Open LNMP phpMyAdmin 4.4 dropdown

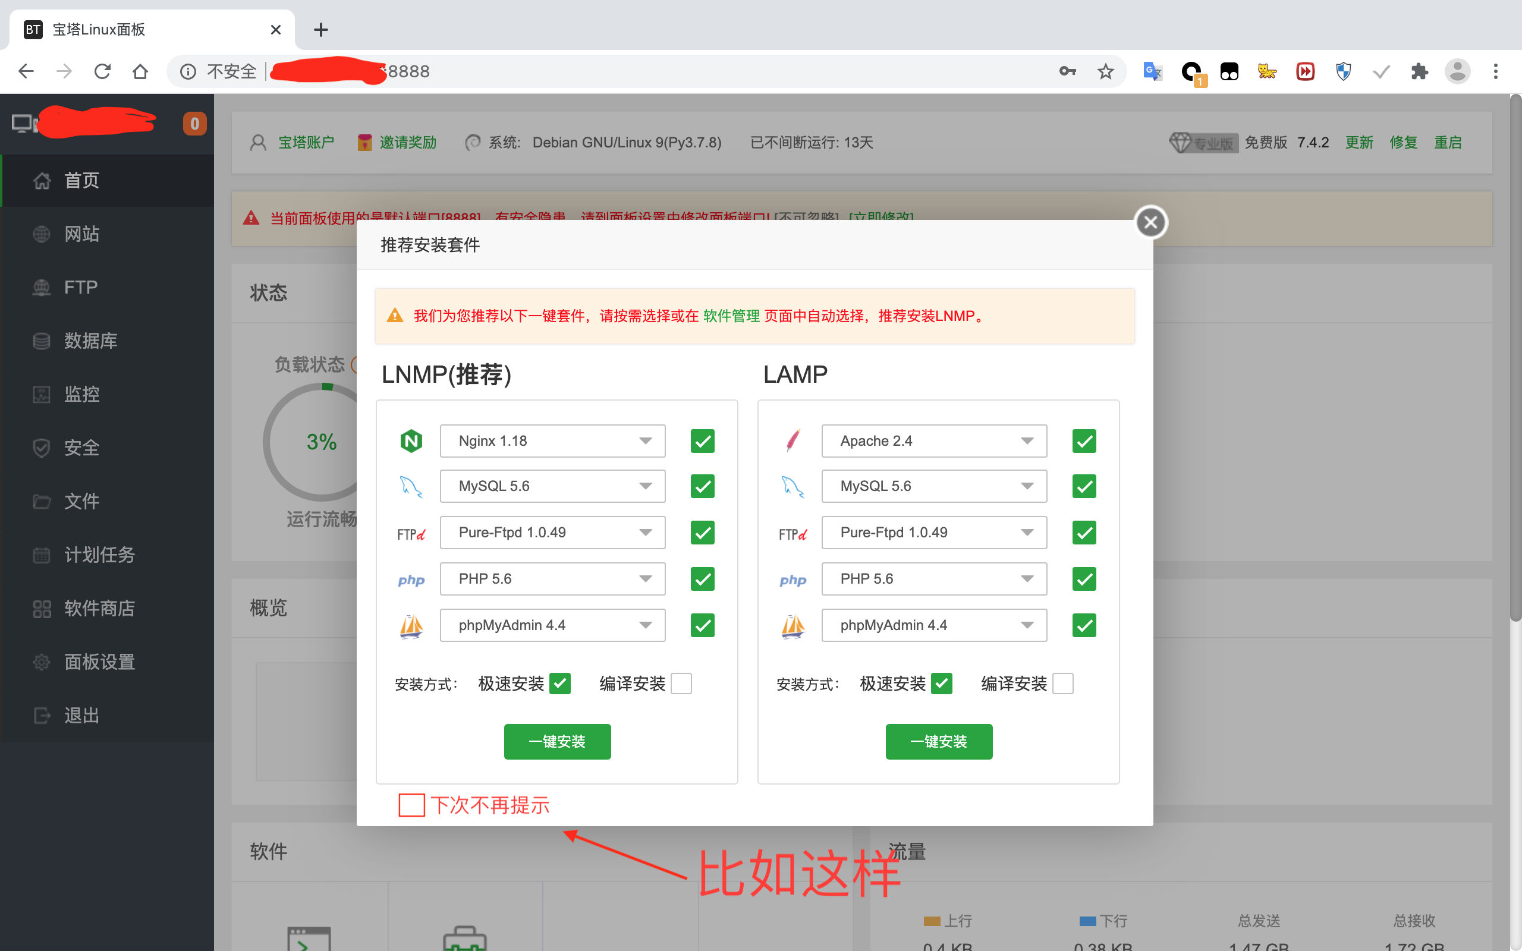pyautogui.click(x=553, y=625)
